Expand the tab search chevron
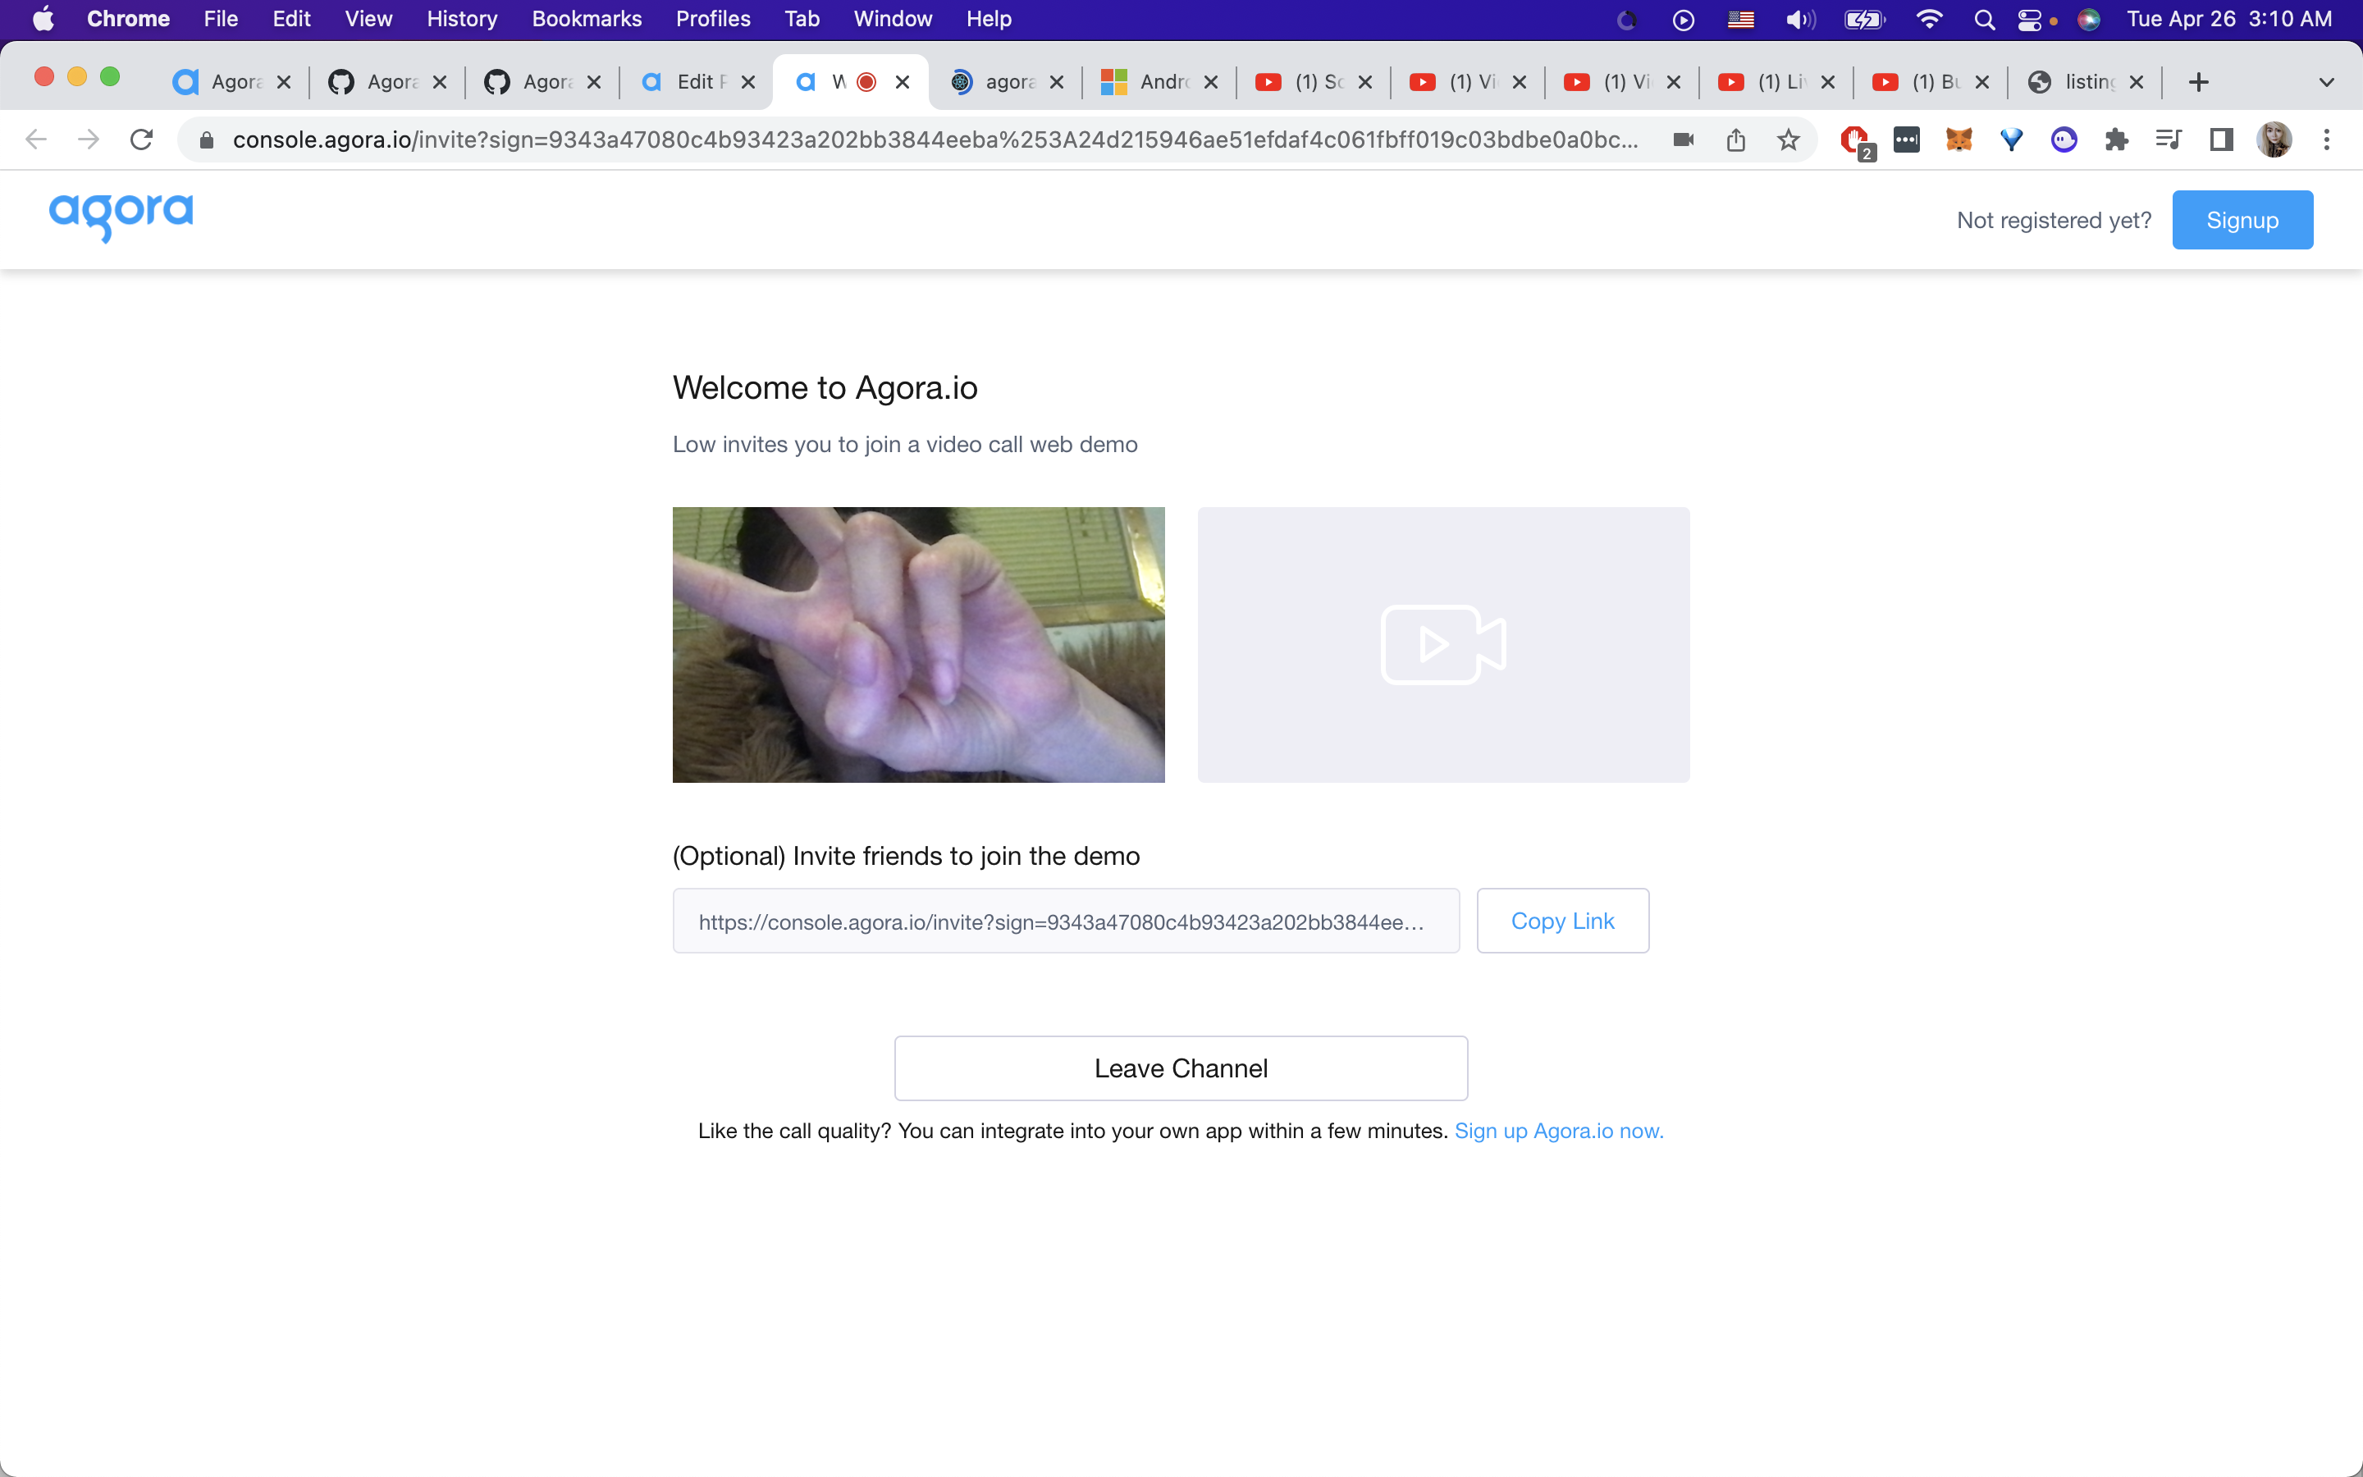Viewport: 2363px width, 1477px height. [2327, 83]
